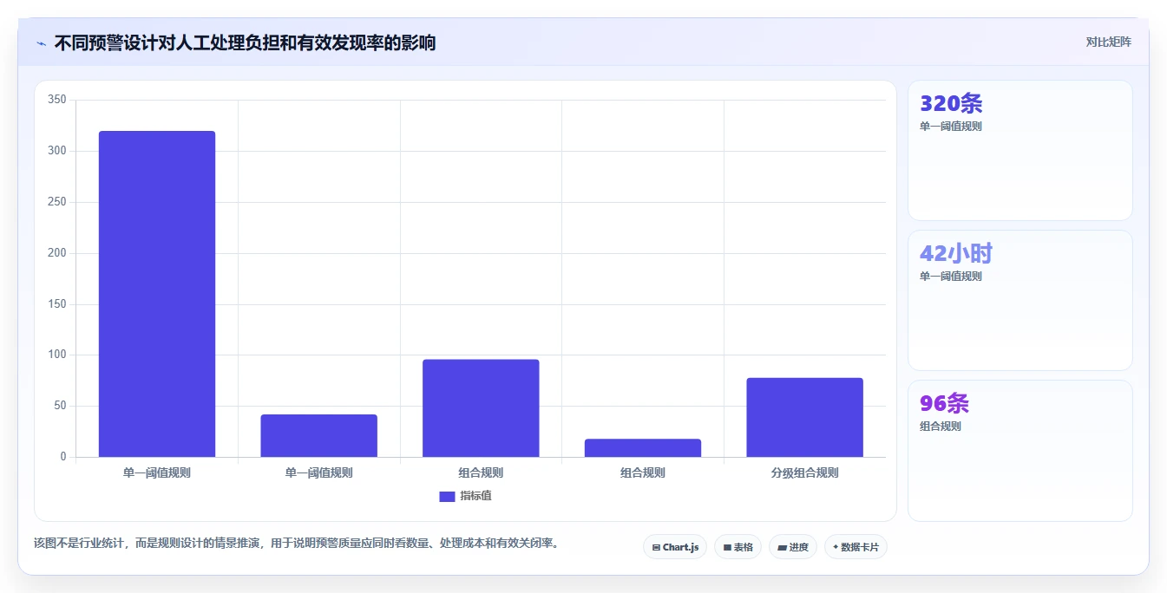Select the 进度 chip

tap(793, 547)
